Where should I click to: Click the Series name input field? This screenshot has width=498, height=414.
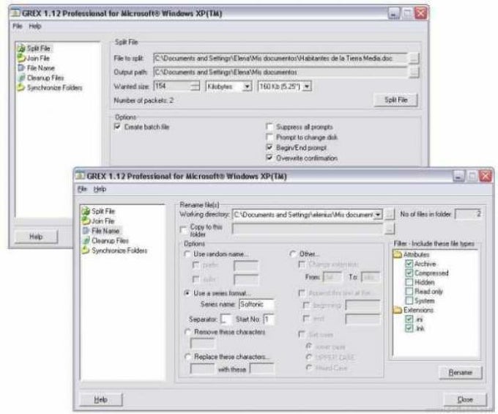pos(256,304)
